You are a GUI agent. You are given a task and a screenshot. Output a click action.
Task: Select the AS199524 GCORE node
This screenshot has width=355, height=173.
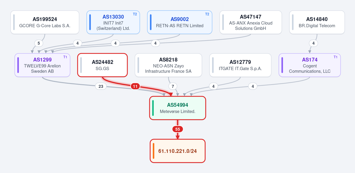tap(45, 22)
